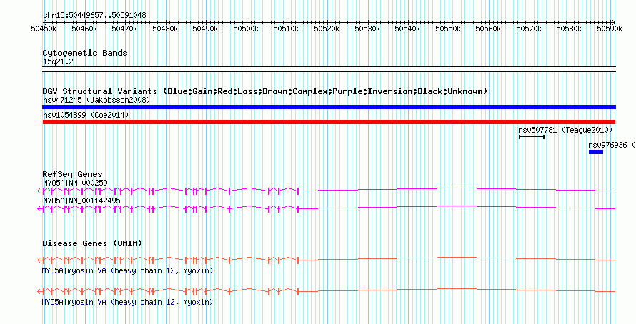Click the 50540k ruler label
The width and height of the screenshot is (636, 324).
407,29
